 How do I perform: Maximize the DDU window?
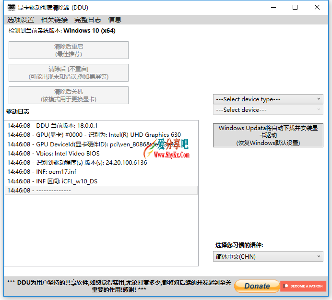(295, 7)
